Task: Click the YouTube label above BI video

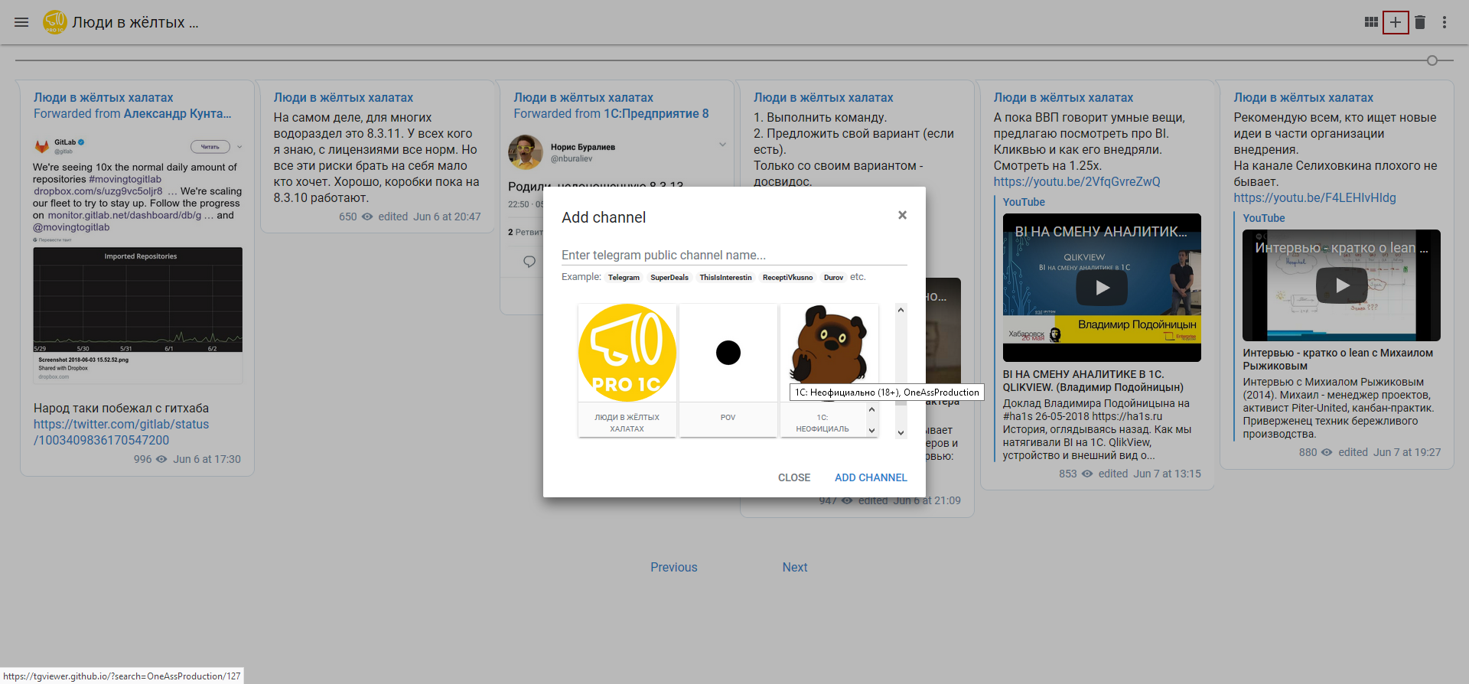Action: [1024, 202]
